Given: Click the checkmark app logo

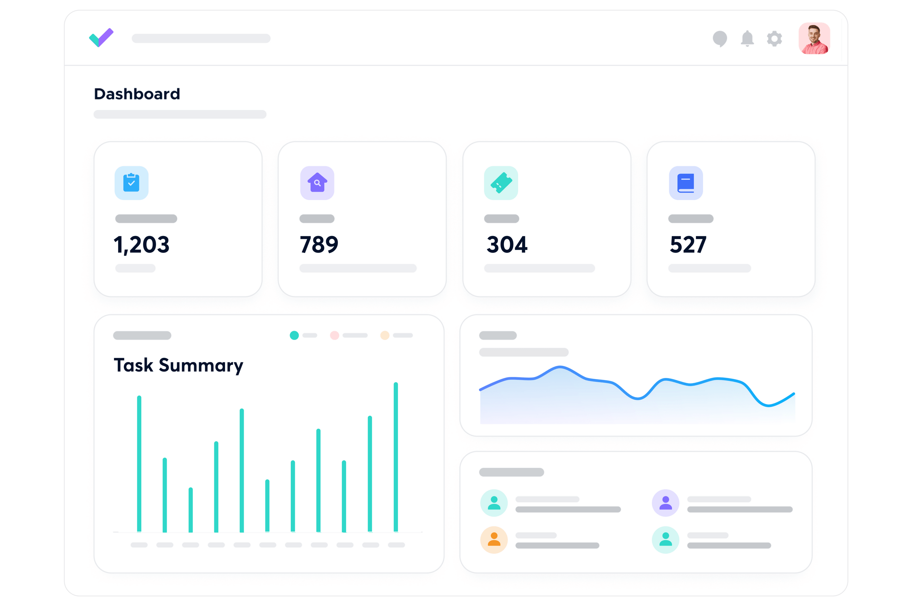Looking at the screenshot, I should (101, 38).
